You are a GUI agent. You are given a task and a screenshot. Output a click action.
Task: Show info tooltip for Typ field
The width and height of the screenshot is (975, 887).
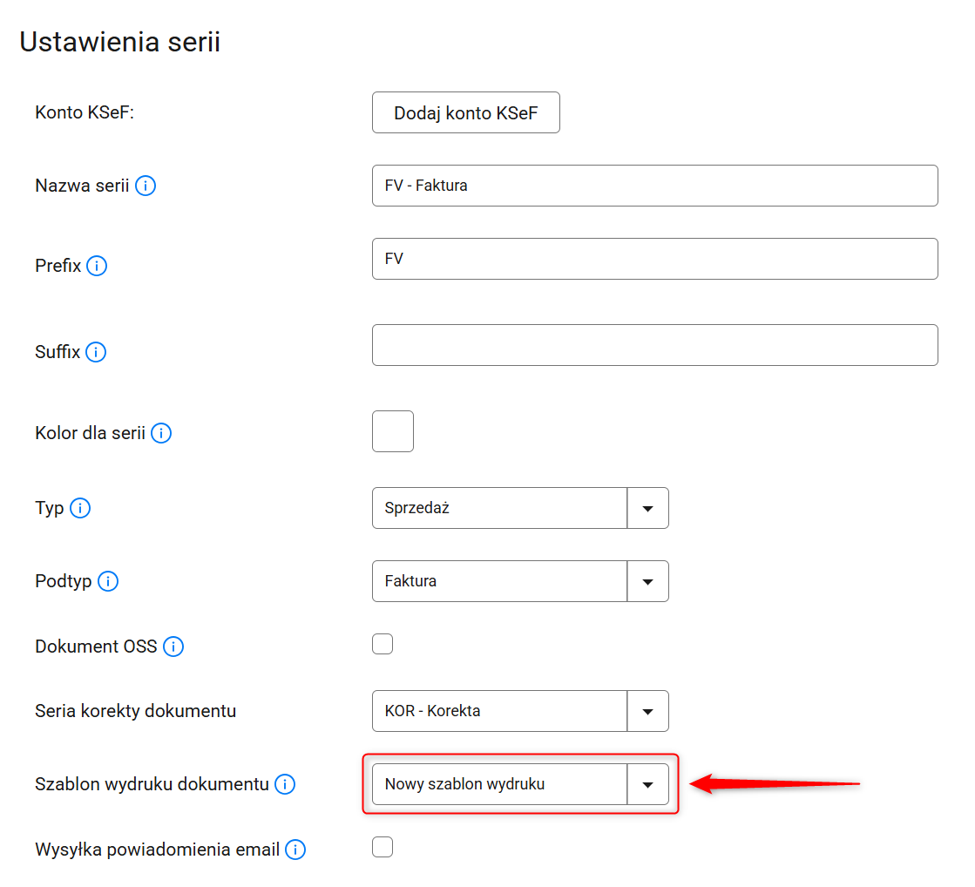tap(80, 508)
